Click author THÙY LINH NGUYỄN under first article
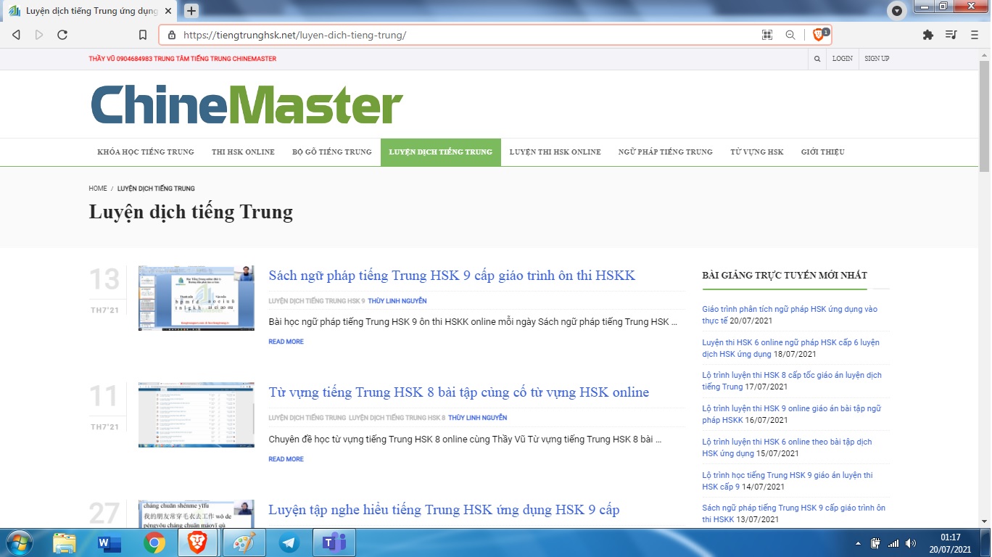This screenshot has width=992, height=557. (397, 301)
